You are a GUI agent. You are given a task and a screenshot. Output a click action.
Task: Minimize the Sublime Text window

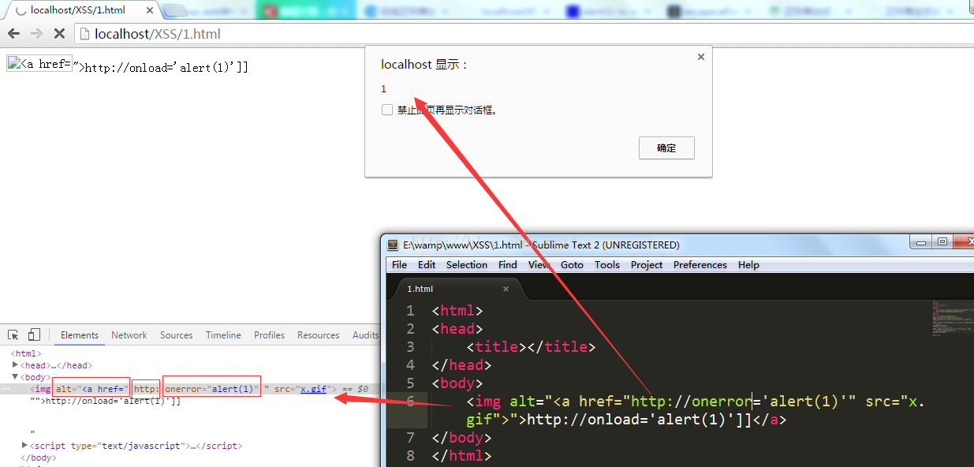click(920, 242)
